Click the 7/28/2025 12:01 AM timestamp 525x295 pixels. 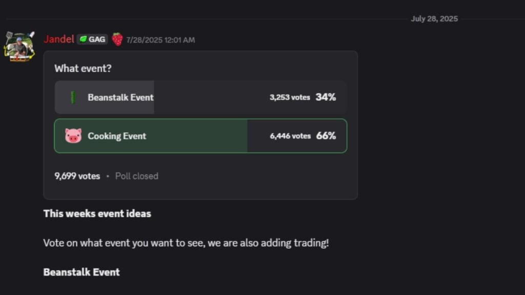pyautogui.click(x=160, y=40)
